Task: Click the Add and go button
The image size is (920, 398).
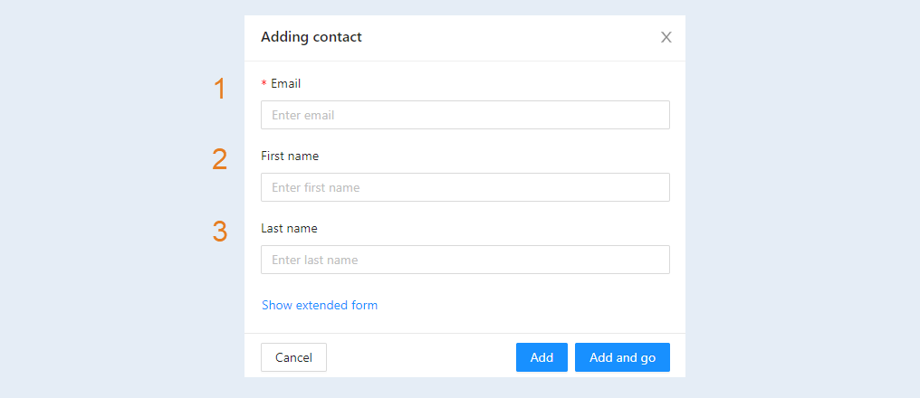Action: (x=622, y=357)
